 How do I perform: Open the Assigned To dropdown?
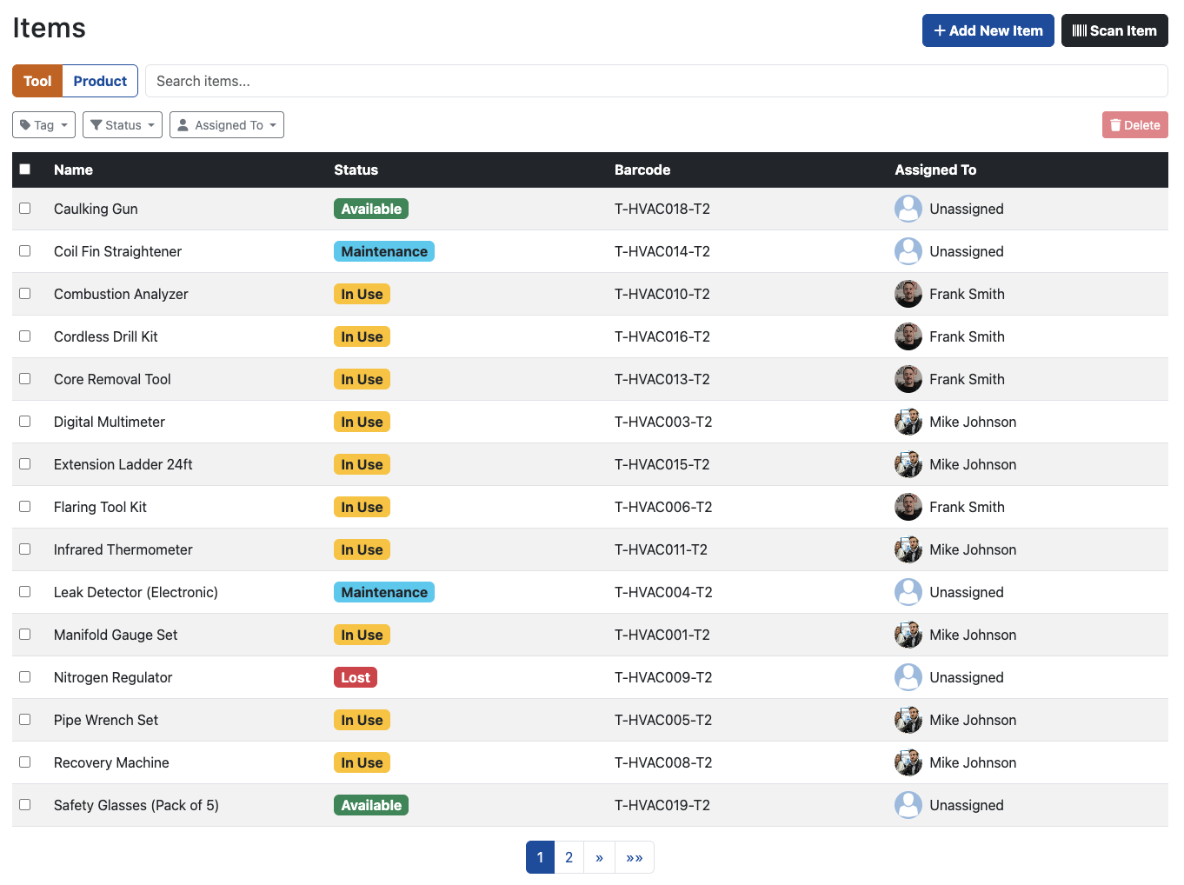[x=227, y=124]
